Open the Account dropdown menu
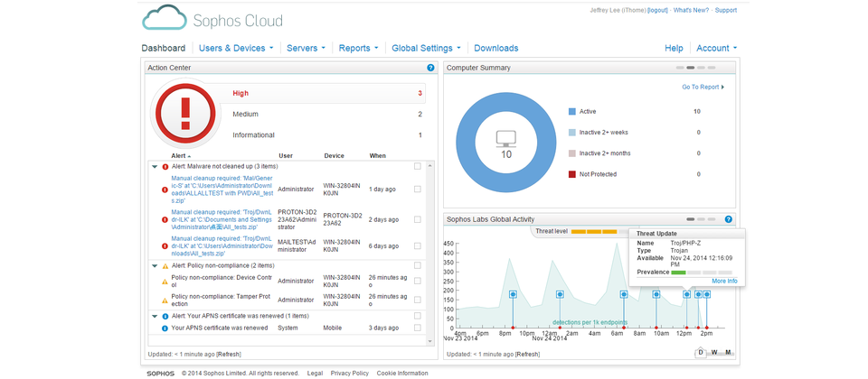The height and width of the screenshot is (379, 868). click(717, 48)
